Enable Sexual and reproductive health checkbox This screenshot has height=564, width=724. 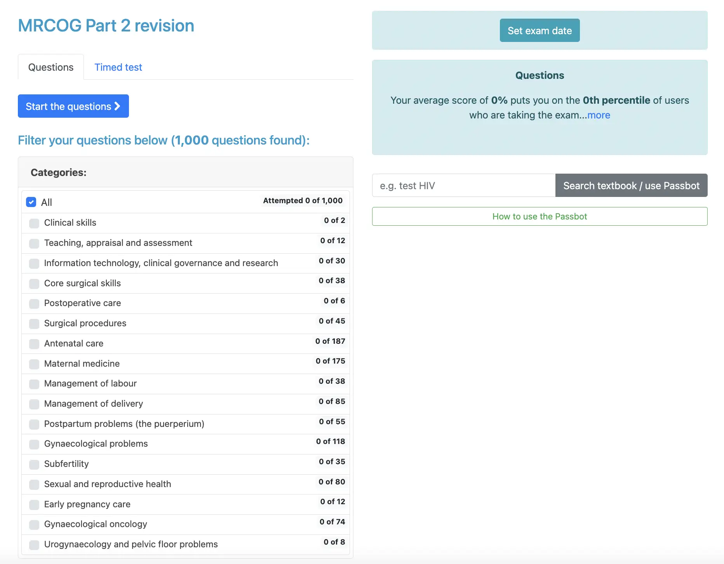pyautogui.click(x=34, y=485)
